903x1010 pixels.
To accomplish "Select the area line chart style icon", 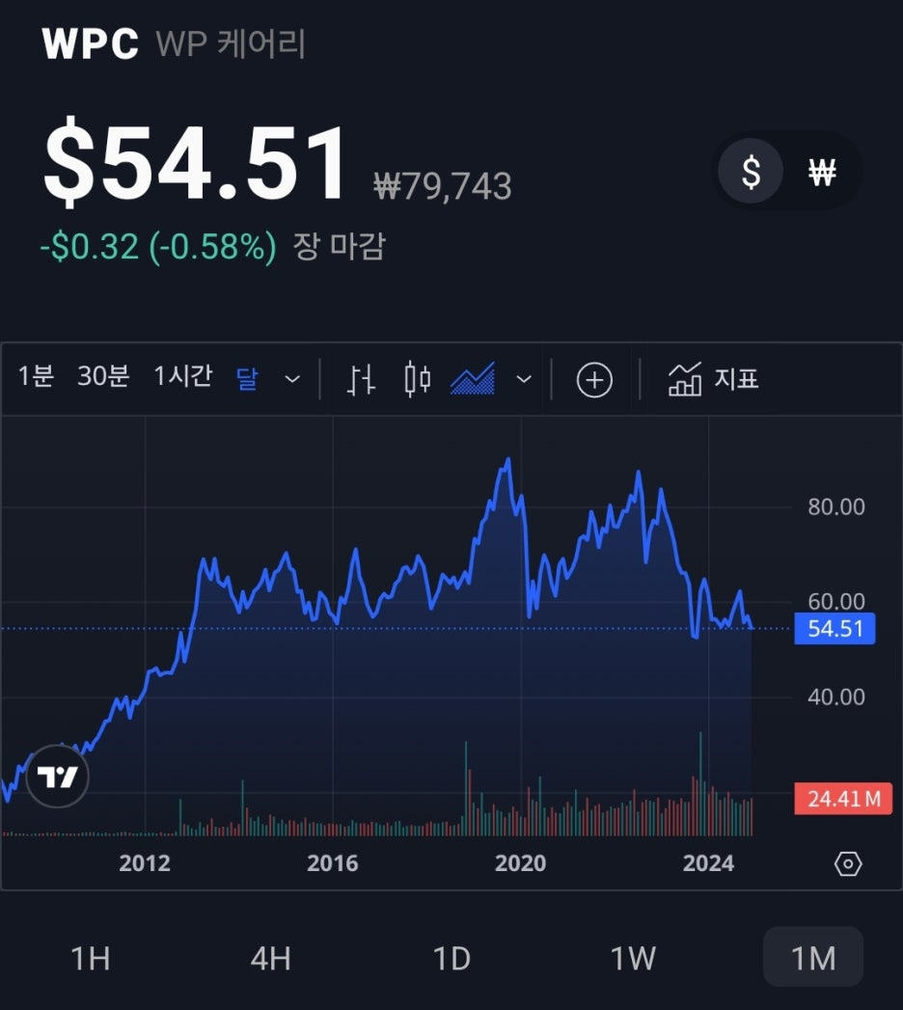I will 473,379.
